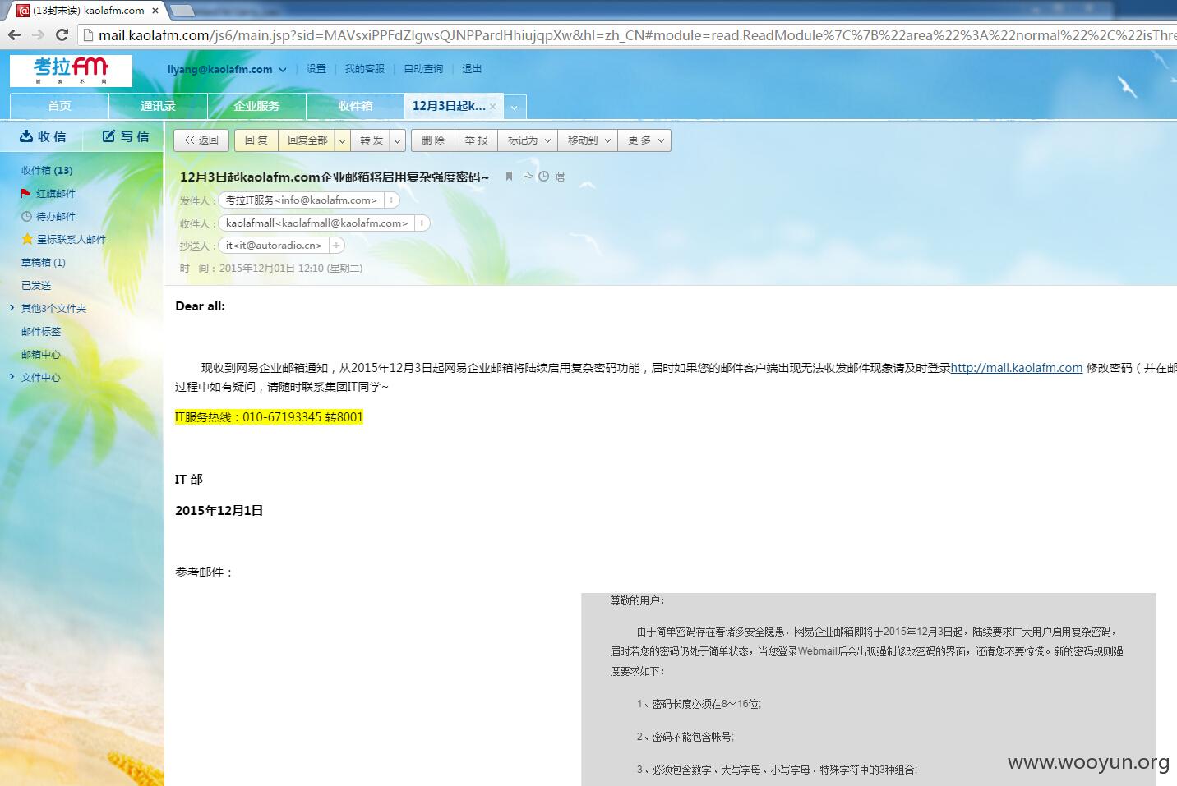Open account dropdown next to liyang@kaolafm.com

283,70
